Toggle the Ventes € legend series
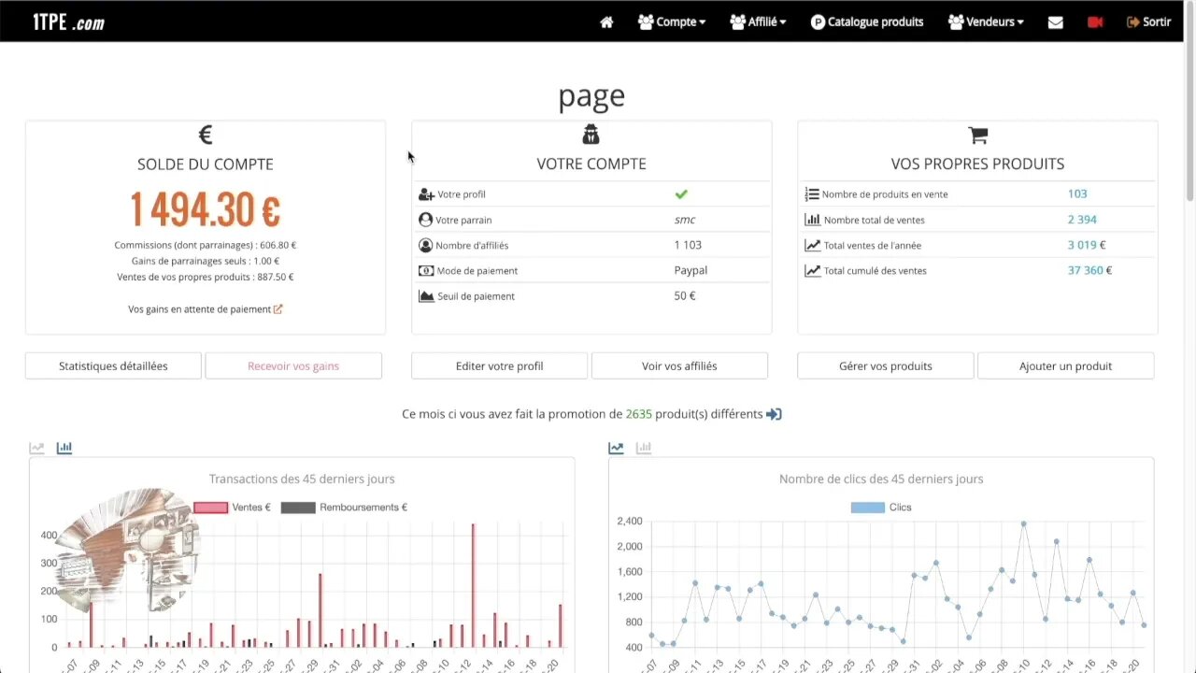Image resolution: width=1196 pixels, height=673 pixels. [x=232, y=508]
